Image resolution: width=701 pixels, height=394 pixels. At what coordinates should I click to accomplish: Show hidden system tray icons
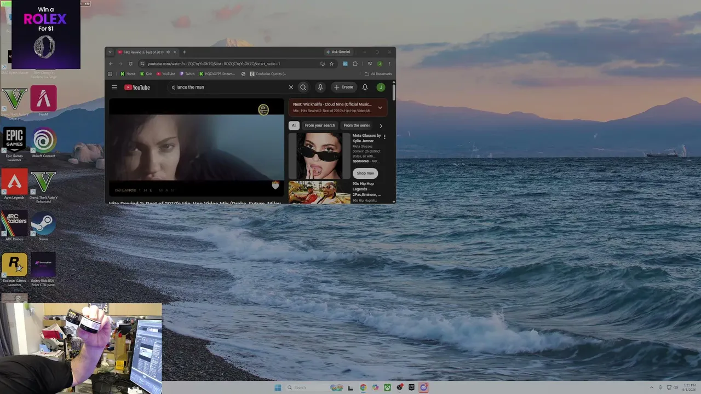point(651,387)
